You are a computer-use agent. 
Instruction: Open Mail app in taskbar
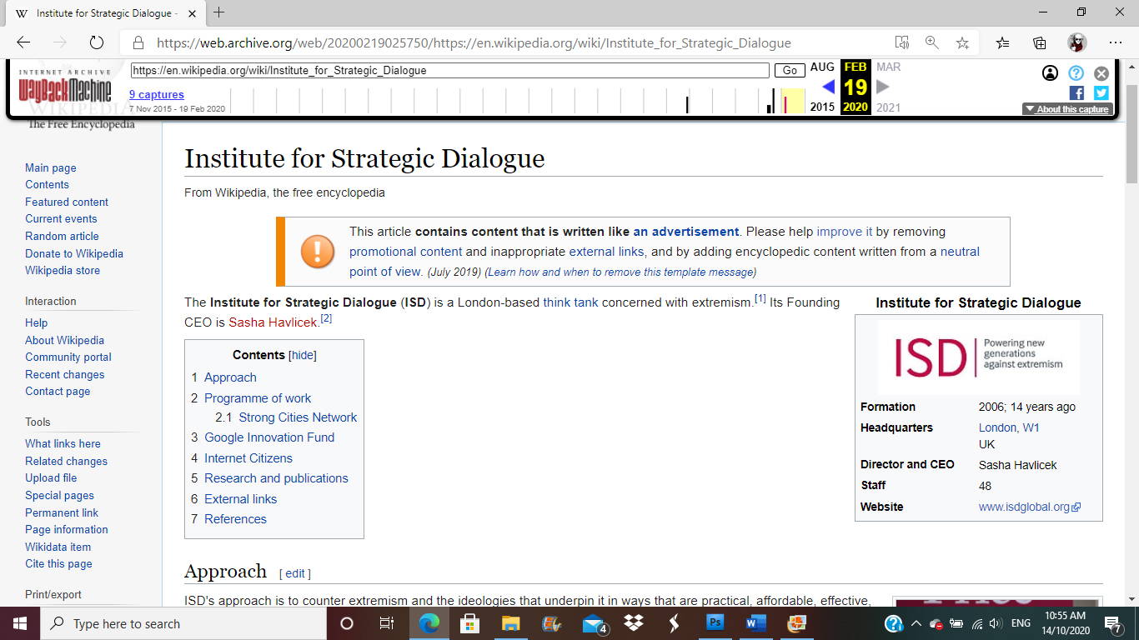point(594,623)
